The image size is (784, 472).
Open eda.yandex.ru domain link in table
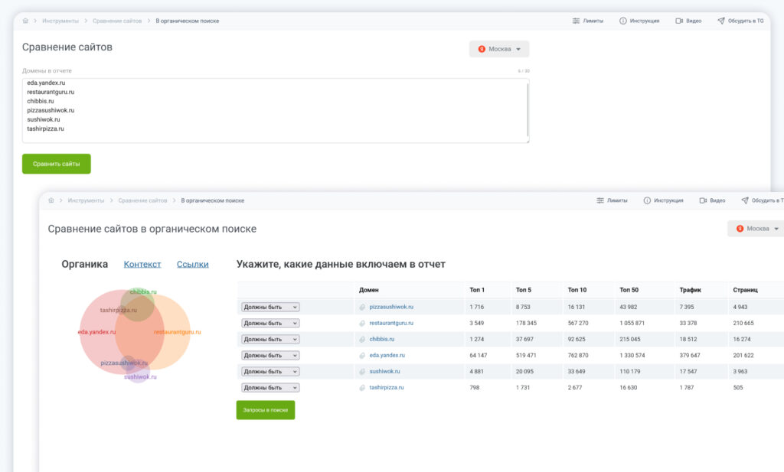(387, 356)
